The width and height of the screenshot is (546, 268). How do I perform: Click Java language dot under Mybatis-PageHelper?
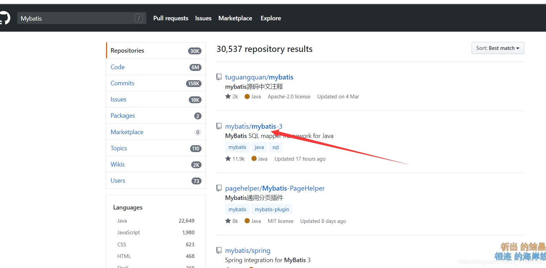point(247,221)
